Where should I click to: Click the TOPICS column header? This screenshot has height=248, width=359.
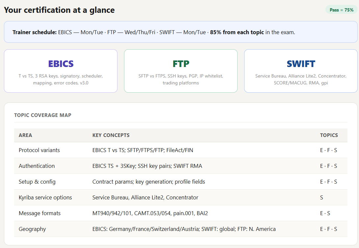pos(329,135)
